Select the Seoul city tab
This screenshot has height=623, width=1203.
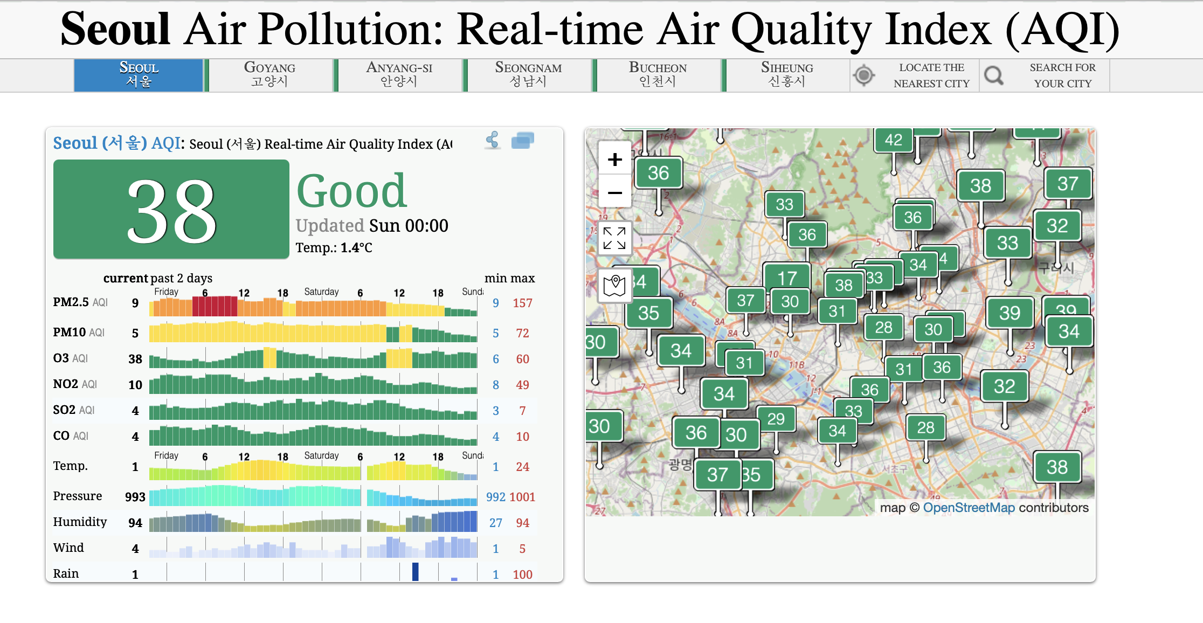click(x=139, y=75)
